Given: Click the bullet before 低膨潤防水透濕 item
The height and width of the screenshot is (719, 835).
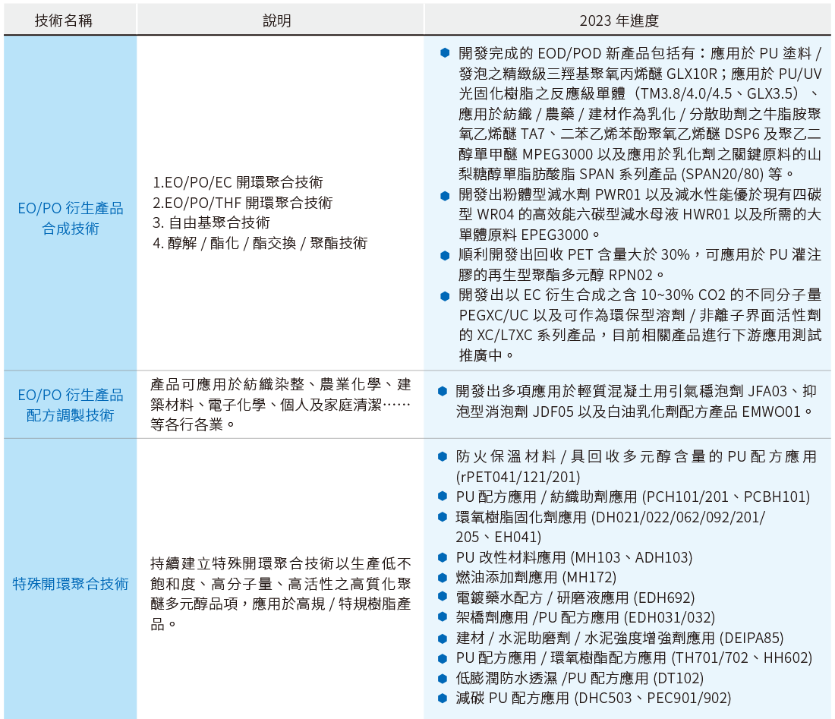Looking at the screenshot, I should [443, 678].
